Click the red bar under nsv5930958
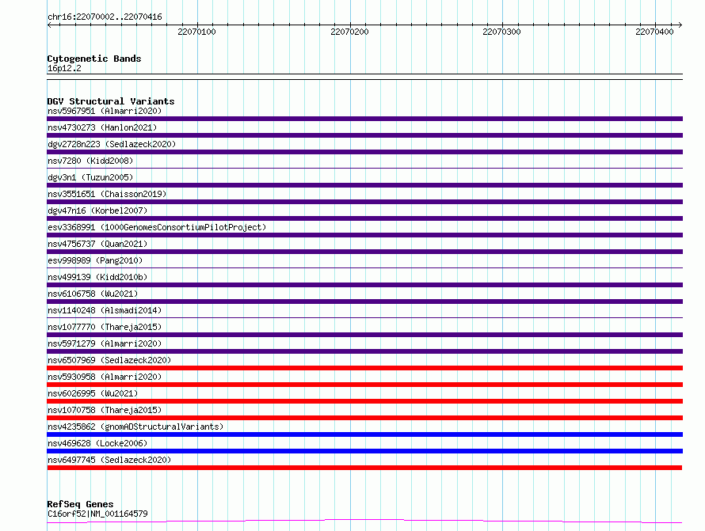This screenshot has width=705, height=531. pos(364,385)
